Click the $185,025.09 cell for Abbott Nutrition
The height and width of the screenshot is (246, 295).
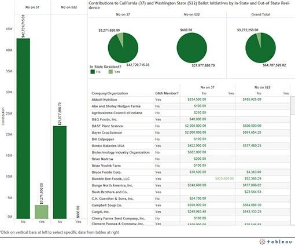[252, 100]
